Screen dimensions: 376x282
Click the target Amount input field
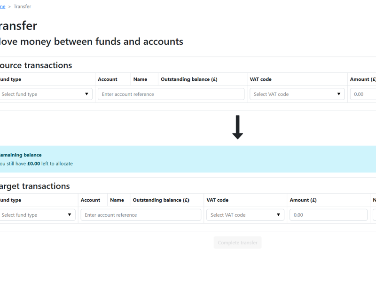click(x=329, y=215)
